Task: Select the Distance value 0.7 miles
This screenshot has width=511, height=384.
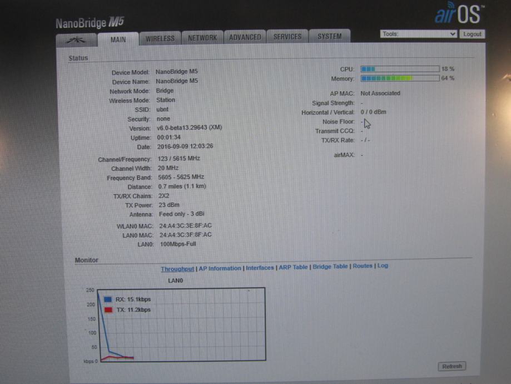Action: pos(182,186)
